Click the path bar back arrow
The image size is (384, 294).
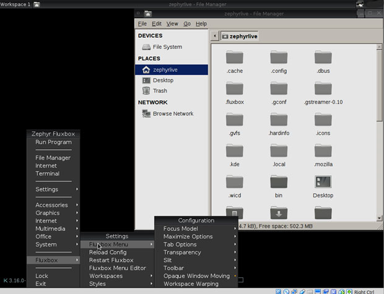tap(215, 37)
